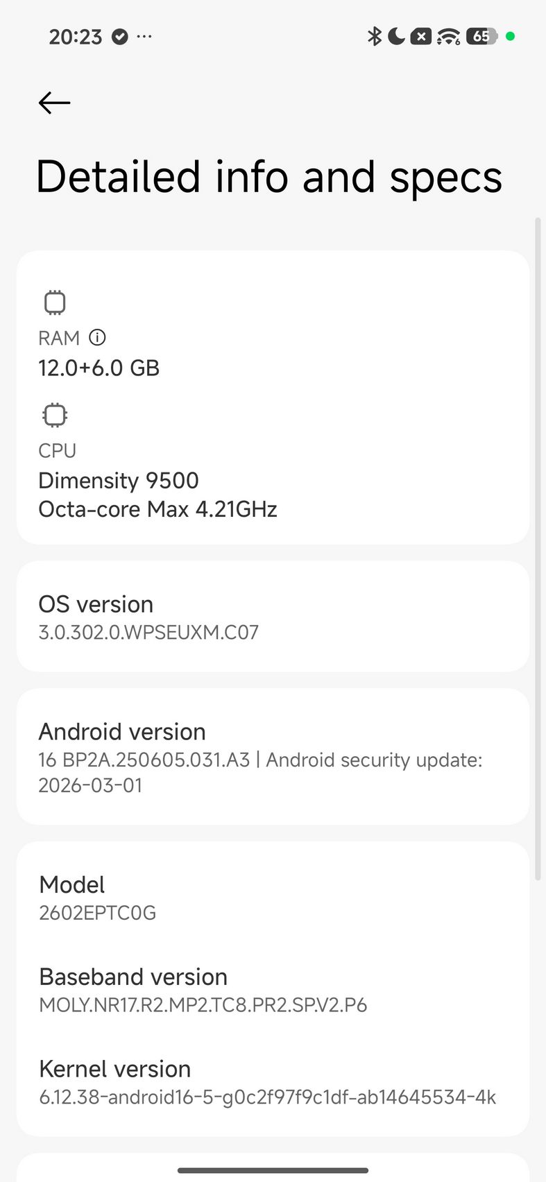Open the OS version entry
The image size is (546, 1182).
(273, 617)
